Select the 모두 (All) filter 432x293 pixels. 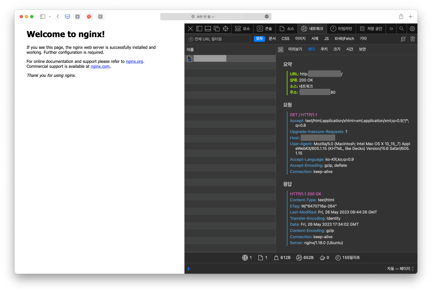pyautogui.click(x=259, y=39)
